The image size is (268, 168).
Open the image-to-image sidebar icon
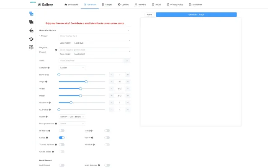(31, 22)
